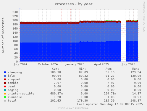Select the stopped legend color box
This screenshot has width=147, height=111.
click(5, 79)
